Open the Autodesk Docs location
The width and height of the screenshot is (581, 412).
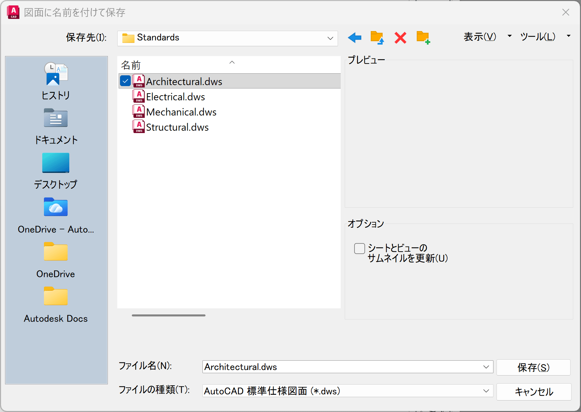click(x=56, y=305)
